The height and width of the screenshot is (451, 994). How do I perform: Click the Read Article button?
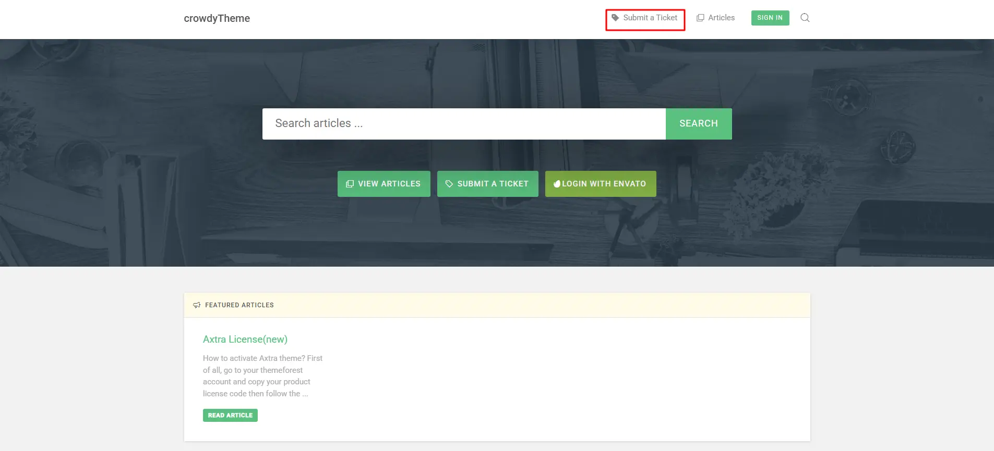click(230, 415)
